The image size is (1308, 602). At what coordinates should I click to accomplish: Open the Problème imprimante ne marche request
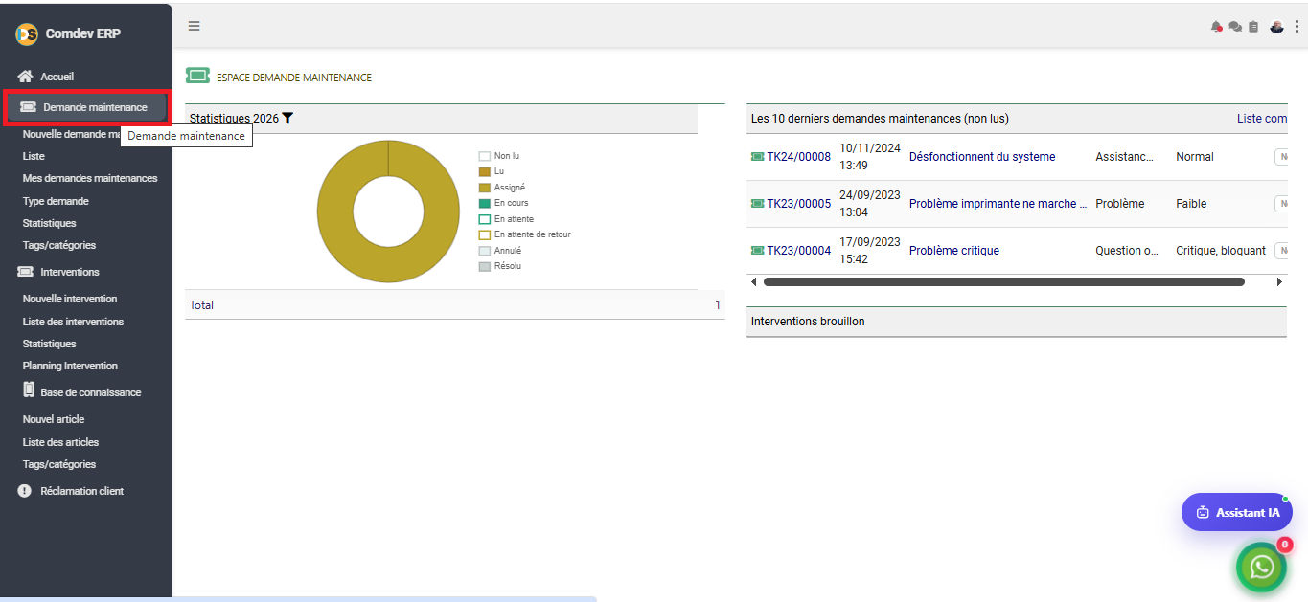(998, 204)
